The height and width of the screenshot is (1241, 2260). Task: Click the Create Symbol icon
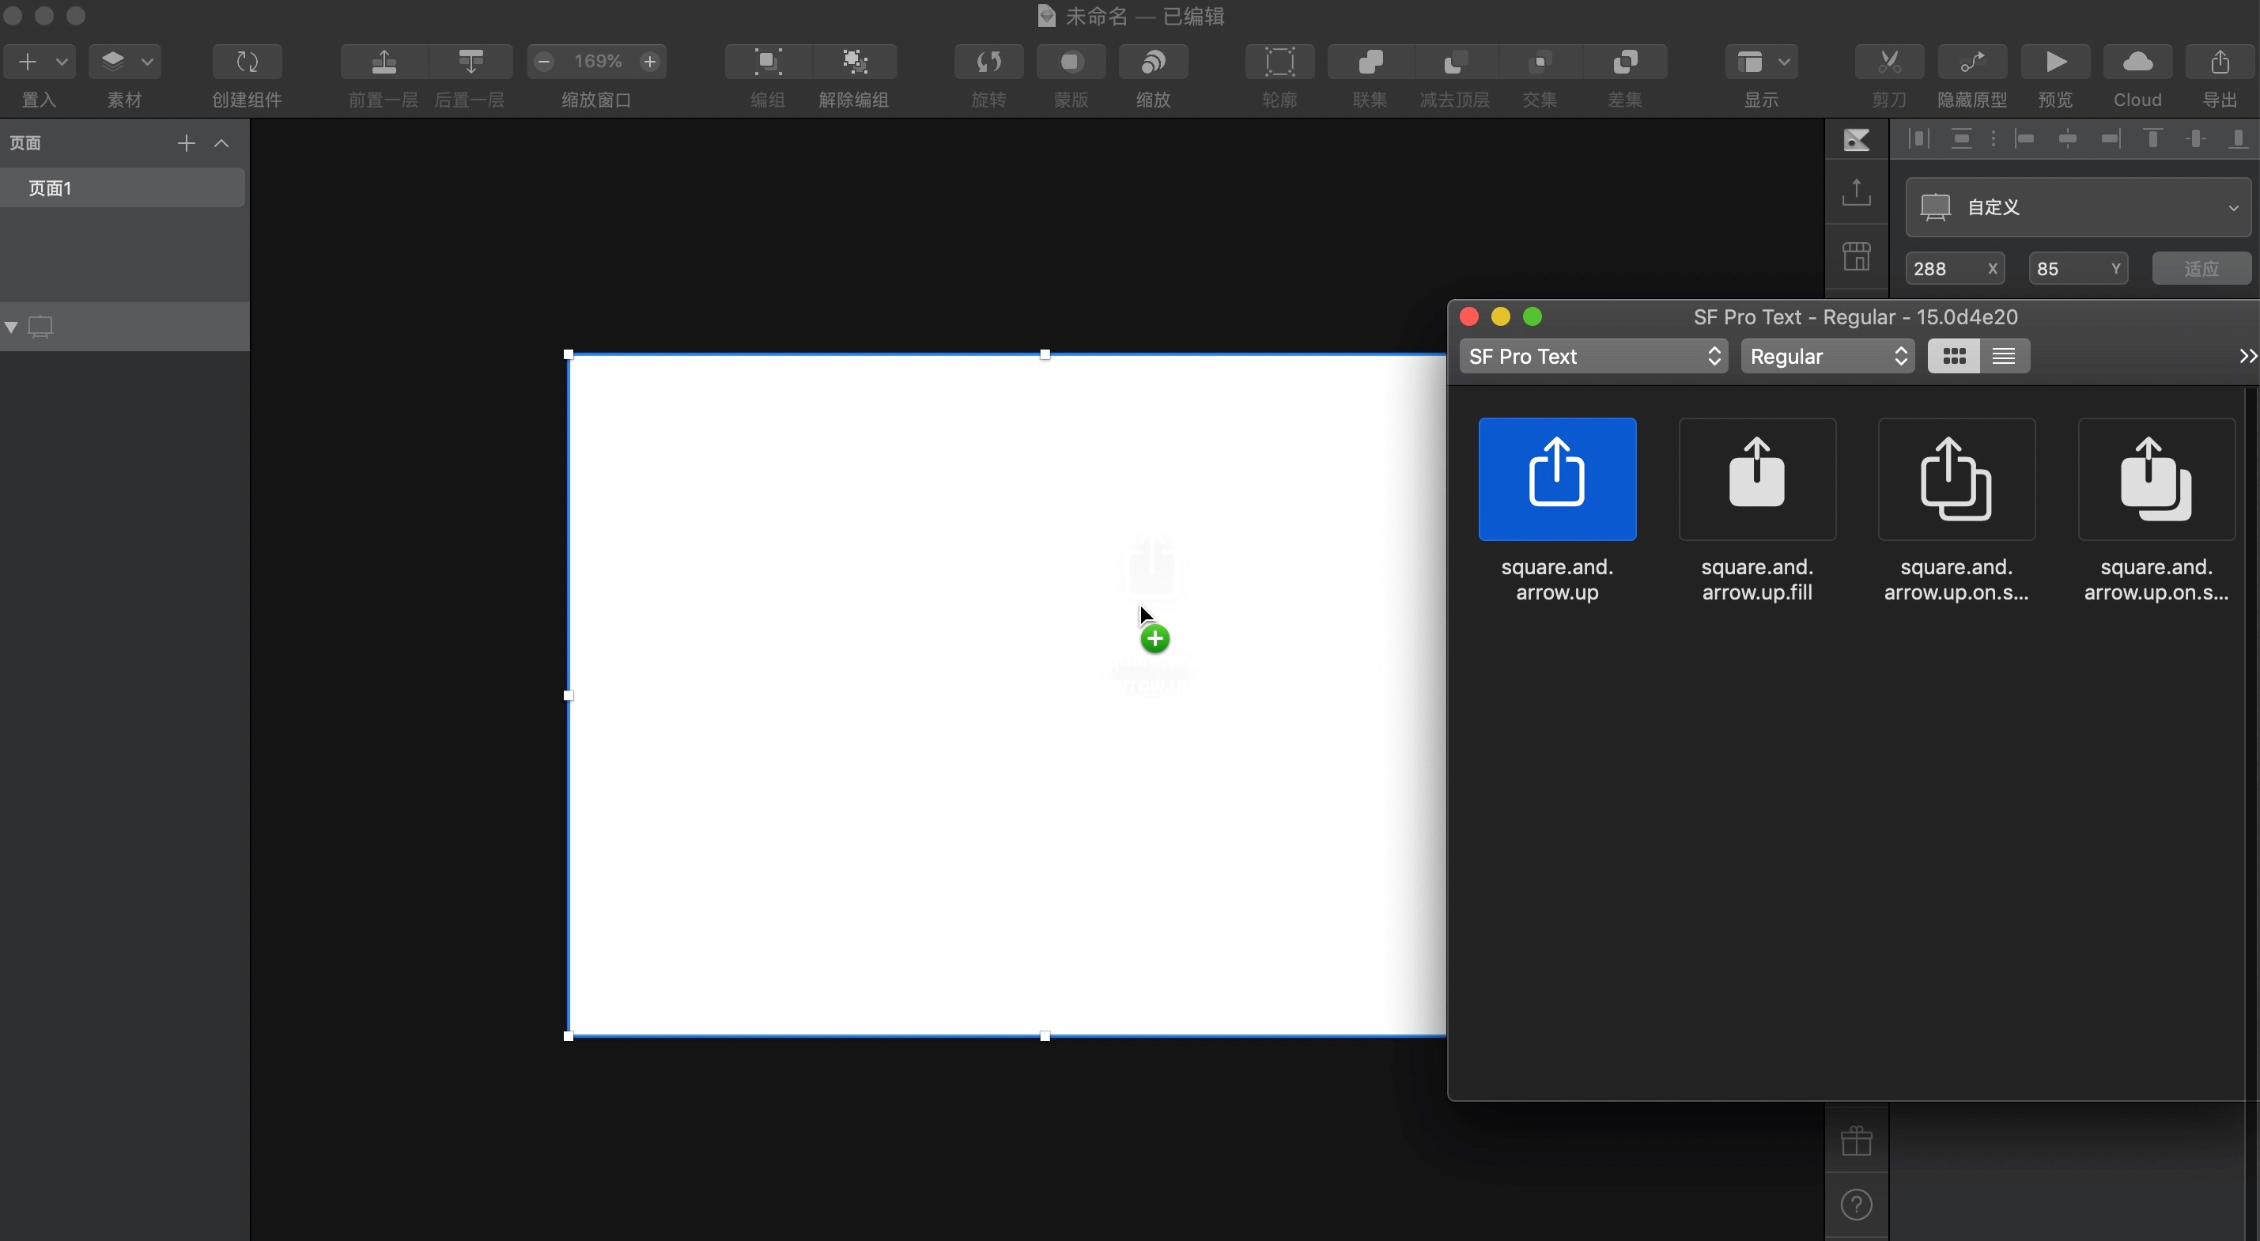[248, 62]
